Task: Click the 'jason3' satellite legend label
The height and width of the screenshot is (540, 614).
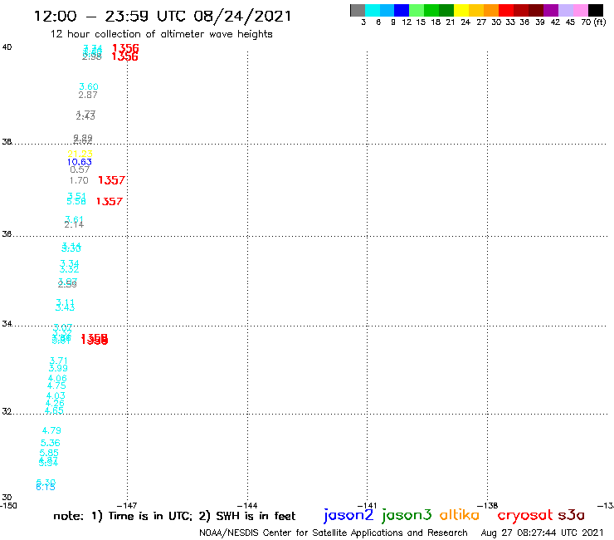Action: coord(407,515)
